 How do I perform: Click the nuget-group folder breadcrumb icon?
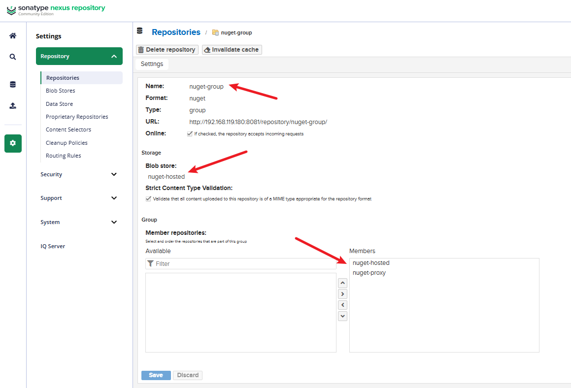[215, 33]
